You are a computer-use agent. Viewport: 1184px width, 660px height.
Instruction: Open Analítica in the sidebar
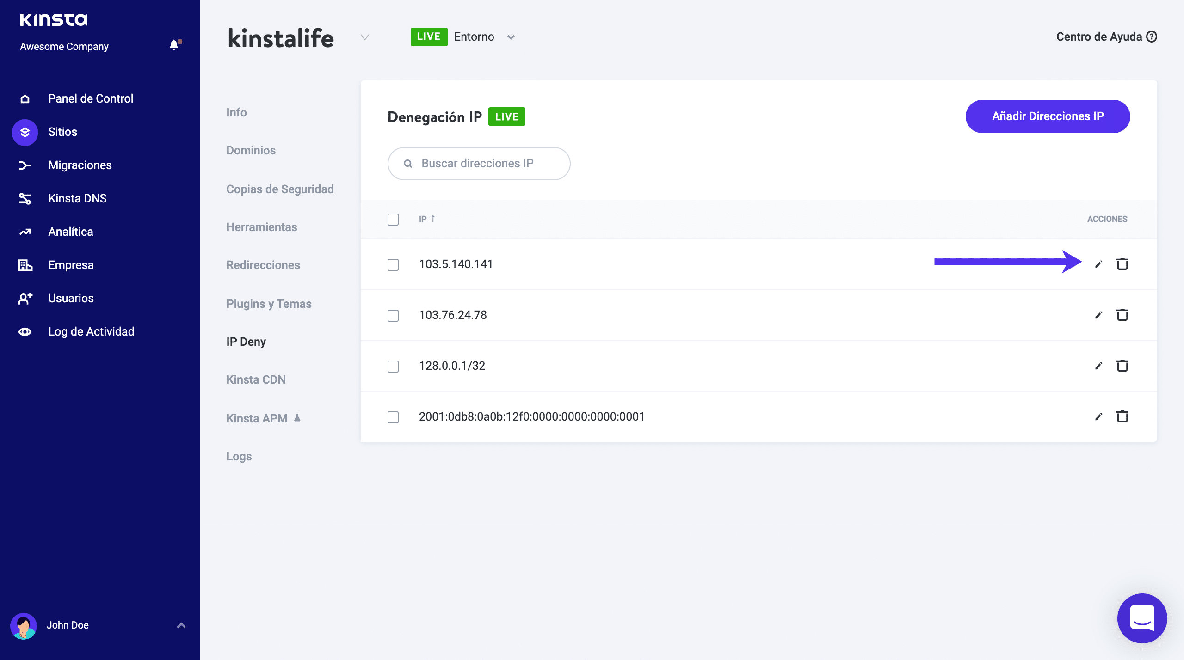pos(70,232)
